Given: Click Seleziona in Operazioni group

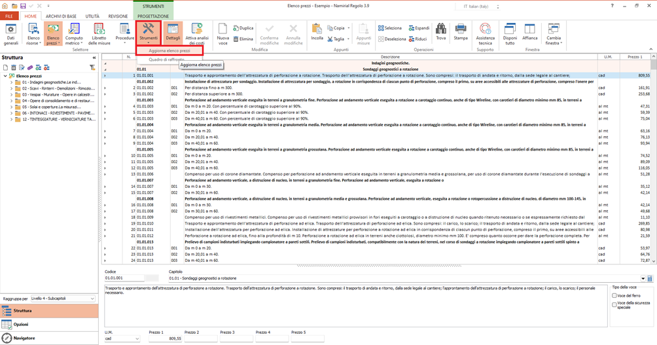Looking at the screenshot, I should click(389, 28).
